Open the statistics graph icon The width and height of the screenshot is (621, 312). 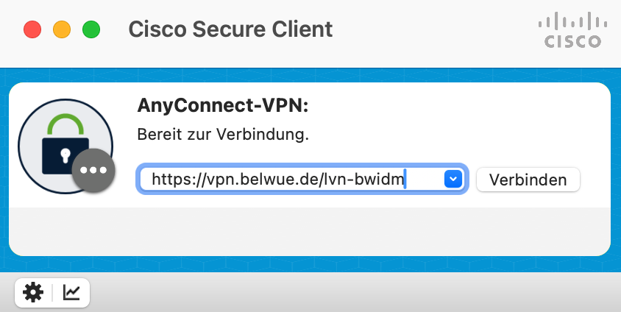click(x=72, y=293)
